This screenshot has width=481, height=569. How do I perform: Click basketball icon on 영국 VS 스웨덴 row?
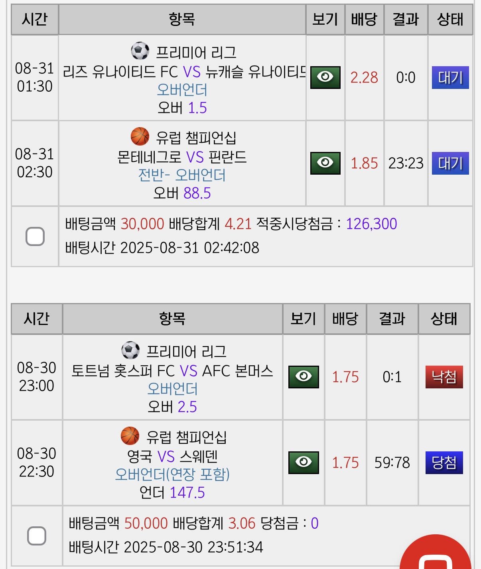pyautogui.click(x=130, y=436)
